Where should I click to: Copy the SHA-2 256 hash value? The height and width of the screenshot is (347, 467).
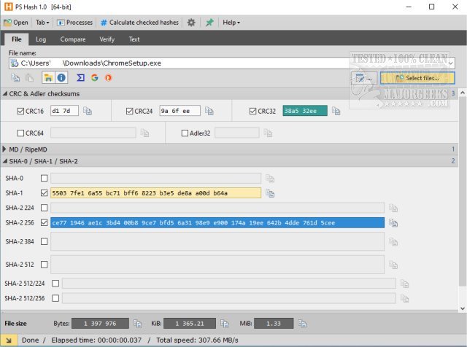(393, 223)
